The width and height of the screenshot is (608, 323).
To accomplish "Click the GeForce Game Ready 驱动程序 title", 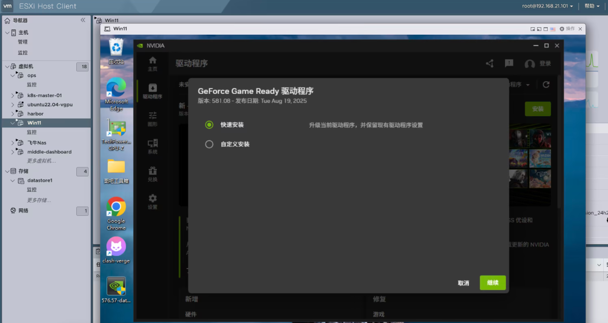I will (x=255, y=91).
